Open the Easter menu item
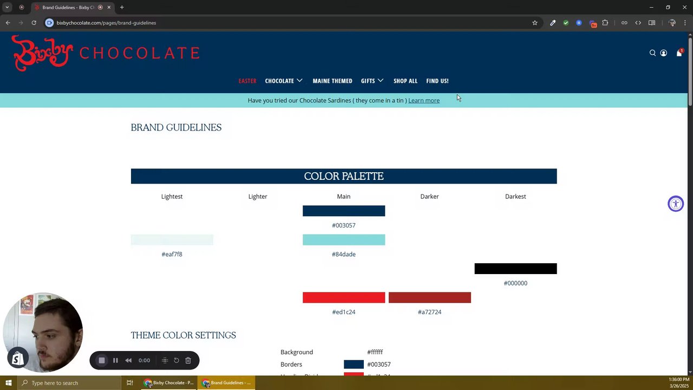Image resolution: width=693 pixels, height=390 pixels. (247, 81)
